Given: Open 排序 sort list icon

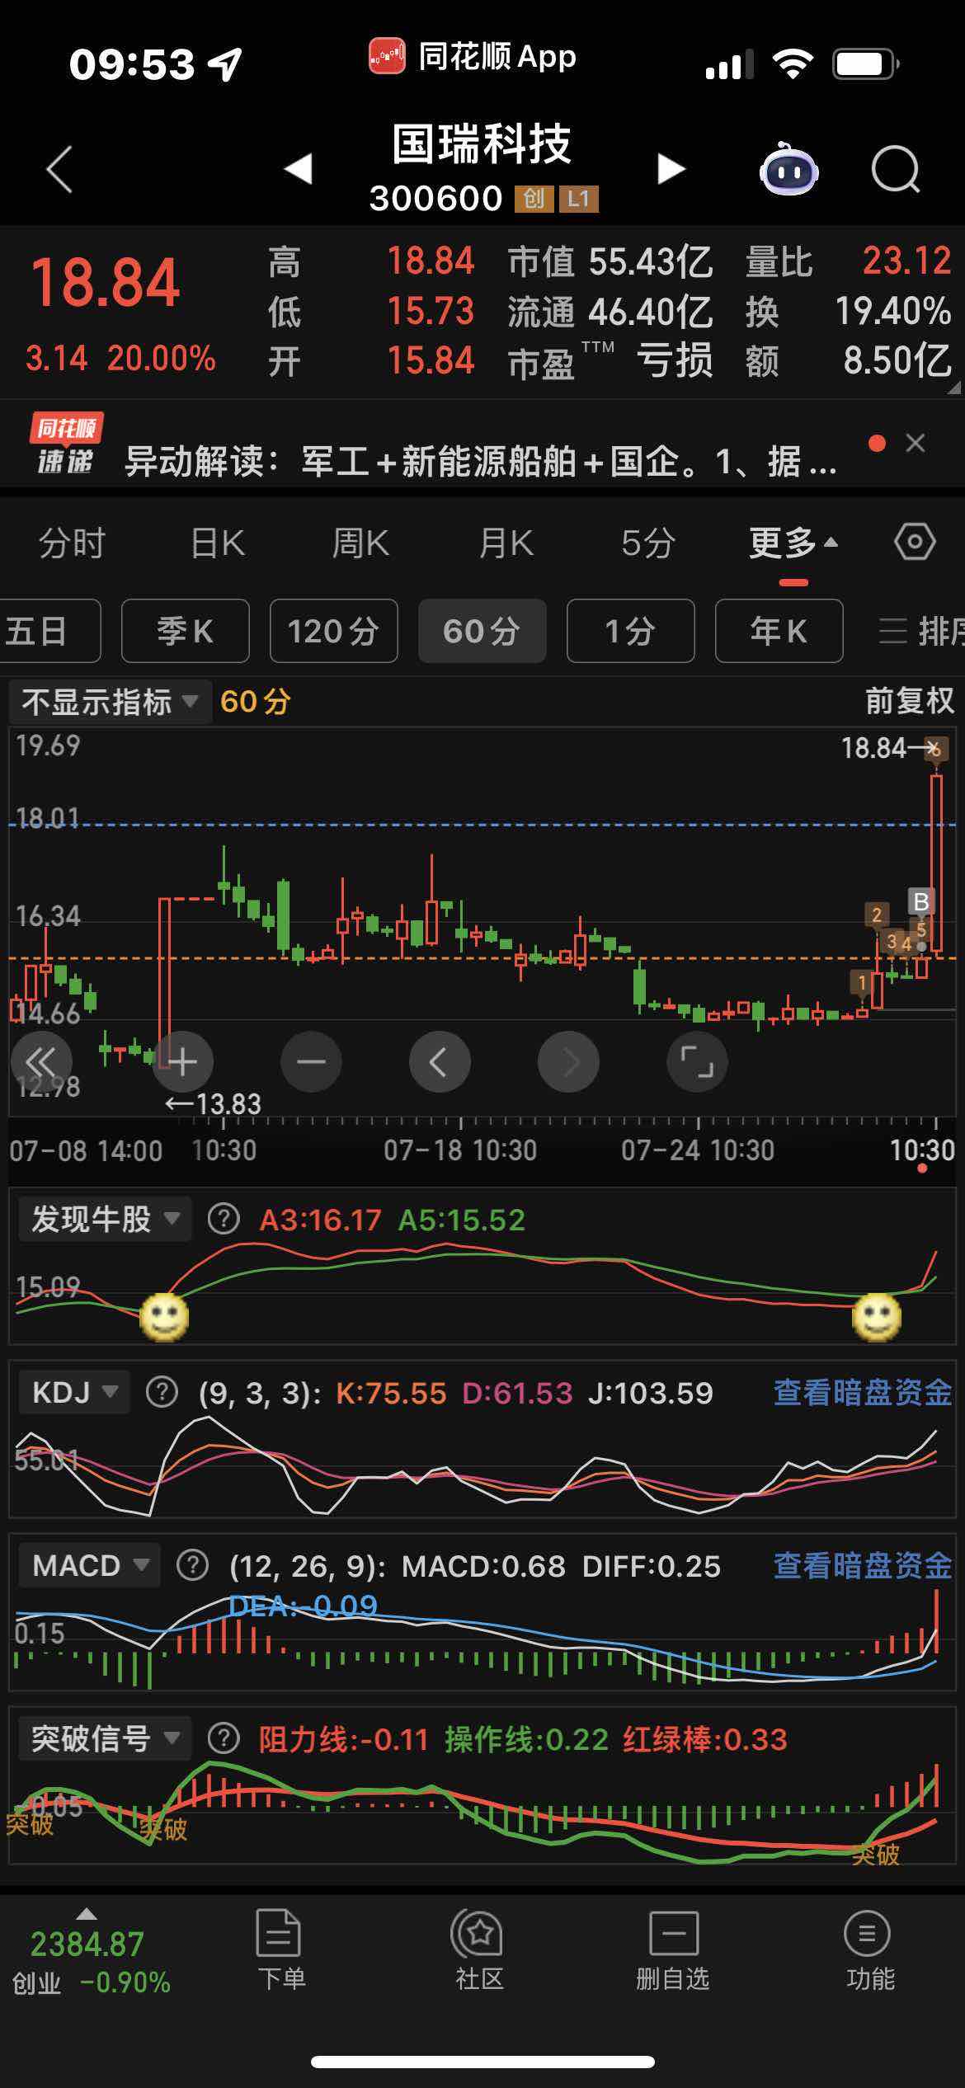Looking at the screenshot, I should click(x=920, y=632).
